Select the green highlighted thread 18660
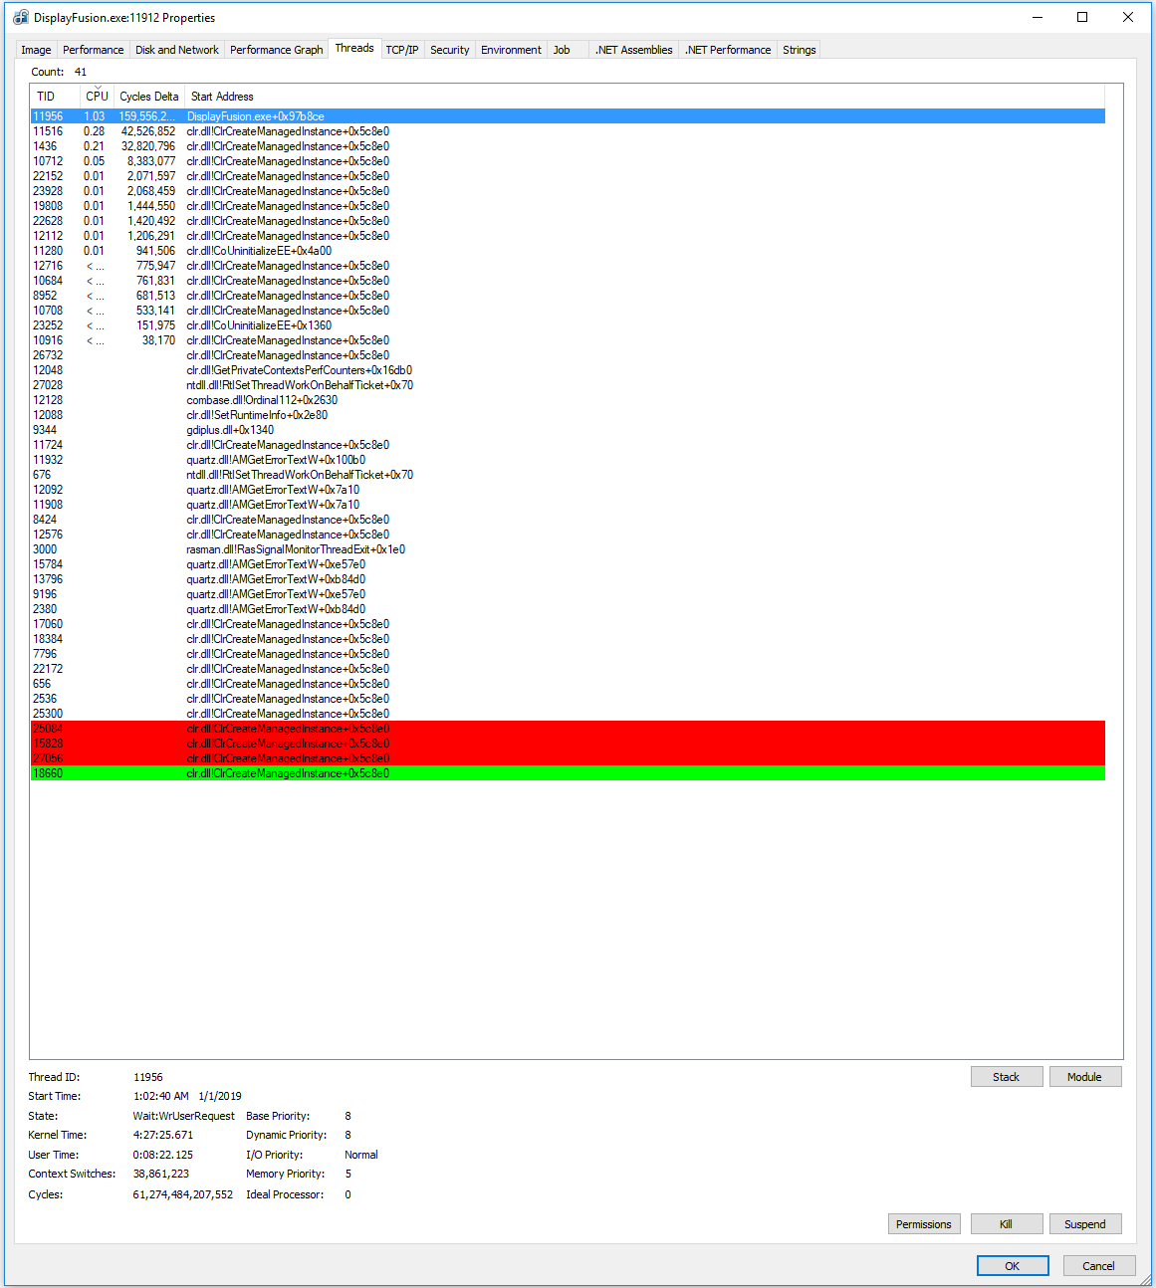The height and width of the screenshot is (1288, 1156). [288, 773]
